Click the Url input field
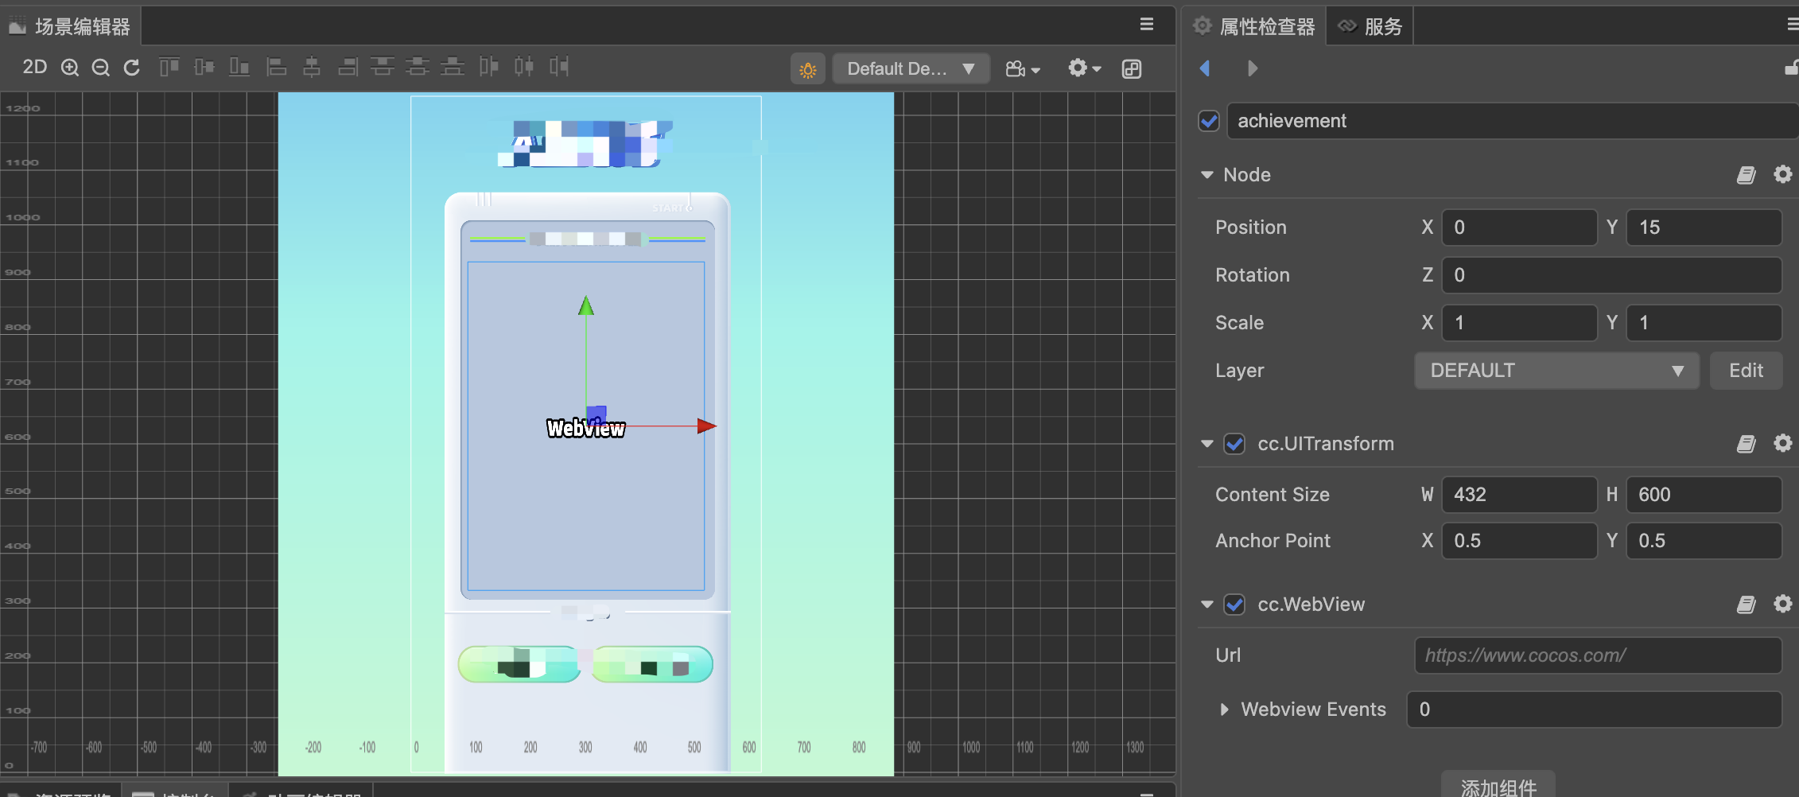Screen dimensions: 1799x797 tap(1598, 655)
